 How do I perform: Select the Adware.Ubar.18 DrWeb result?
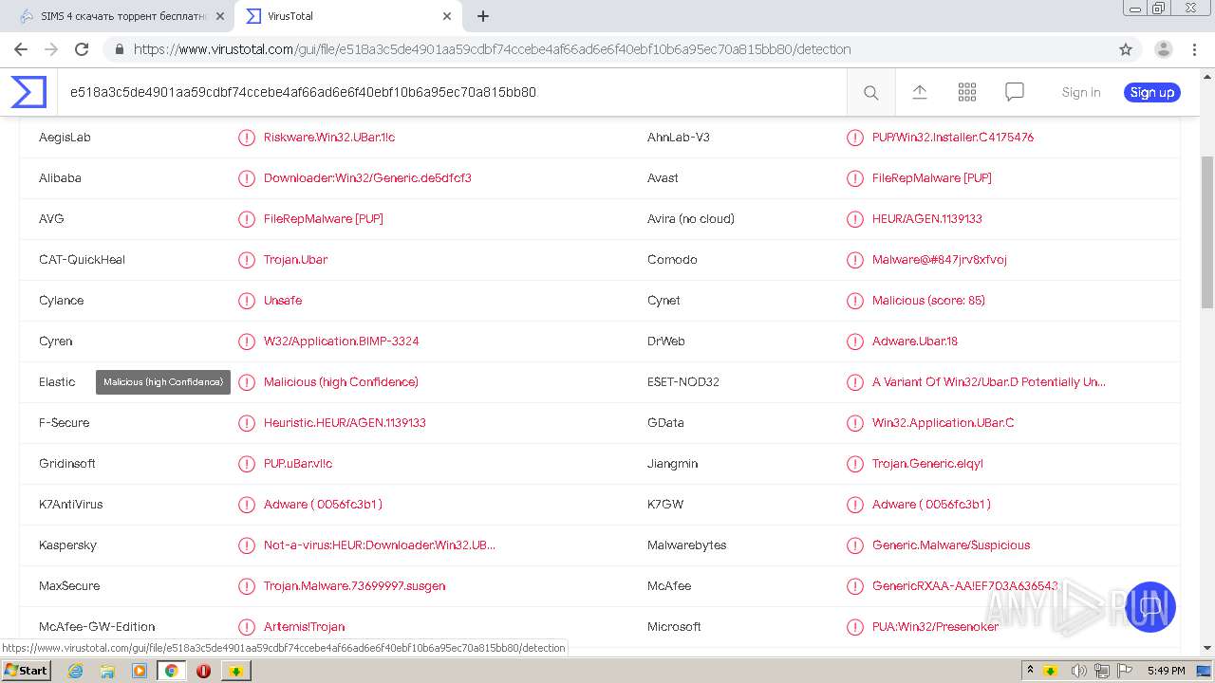[x=915, y=341]
